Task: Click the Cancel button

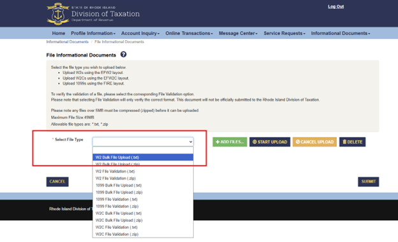Action: pyautogui.click(x=57, y=181)
